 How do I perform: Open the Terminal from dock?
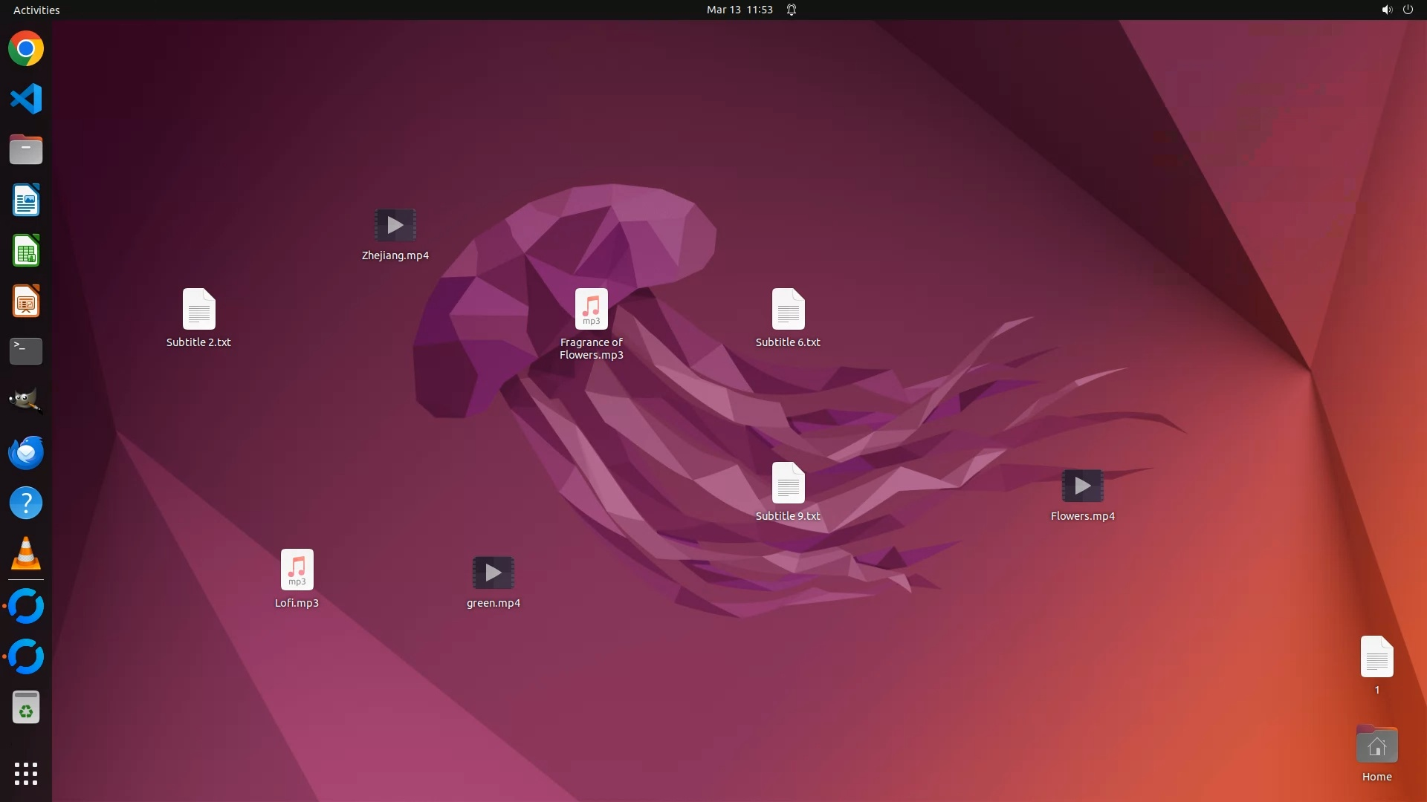pyautogui.click(x=26, y=351)
